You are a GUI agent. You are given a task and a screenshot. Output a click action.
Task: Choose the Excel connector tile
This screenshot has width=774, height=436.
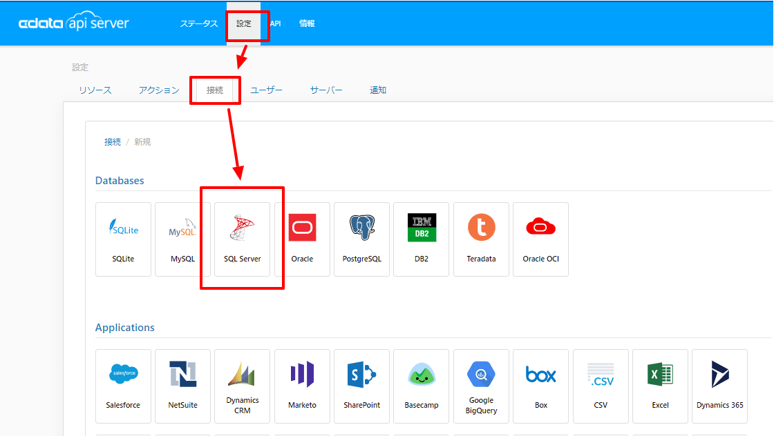(661, 386)
